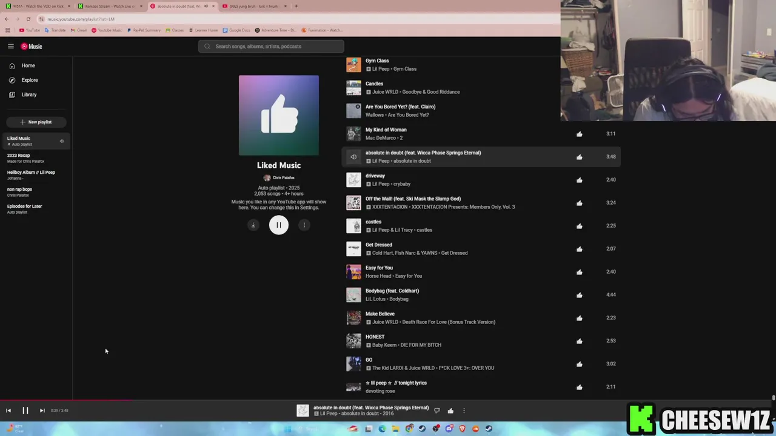The width and height of the screenshot is (776, 436).
Task: Open the PayPal Summary bookmark
Action: [144, 30]
